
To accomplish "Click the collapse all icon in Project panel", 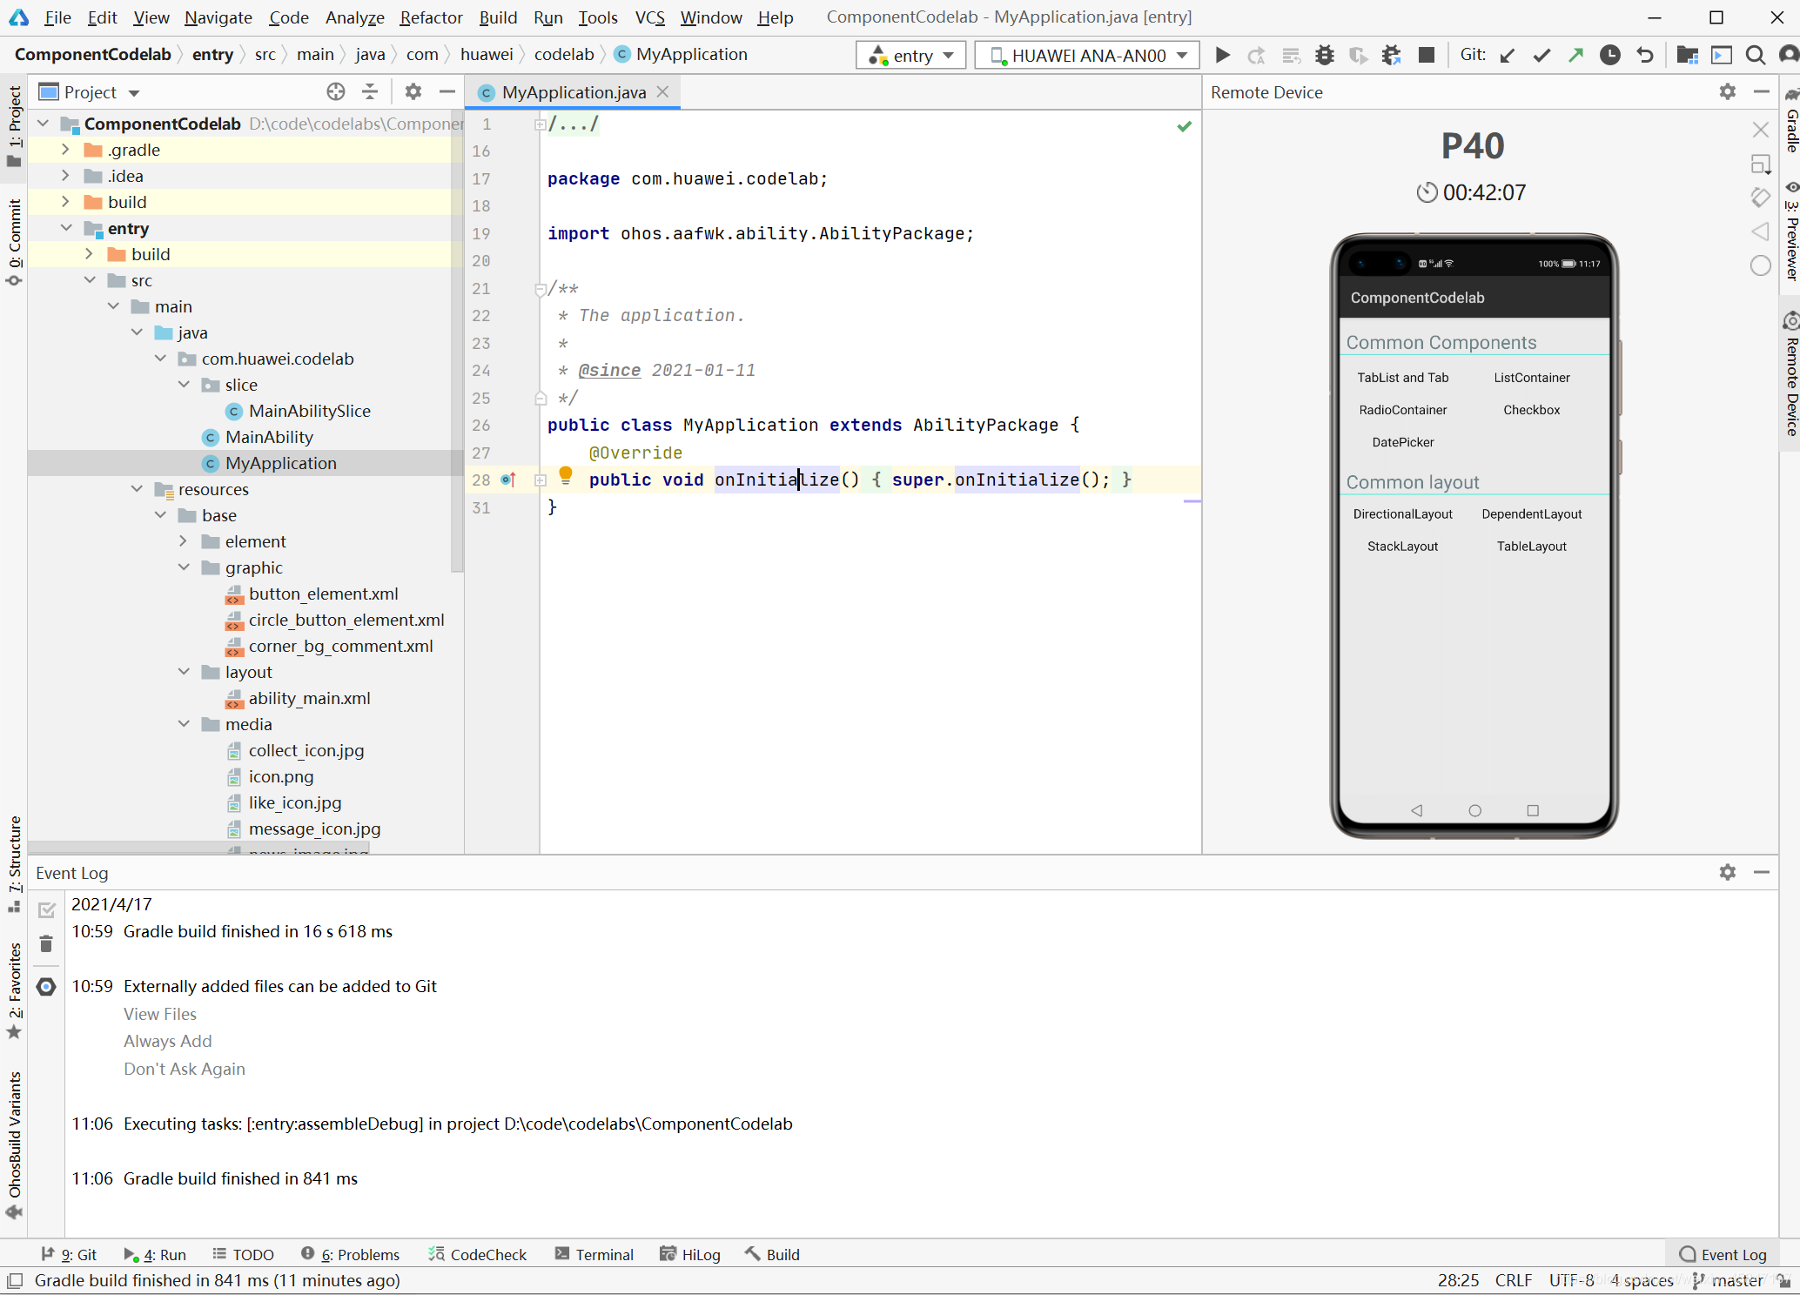I will [370, 91].
